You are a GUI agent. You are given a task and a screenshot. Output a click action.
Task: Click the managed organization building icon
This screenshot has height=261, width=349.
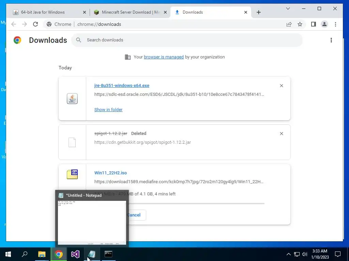coord(127,57)
